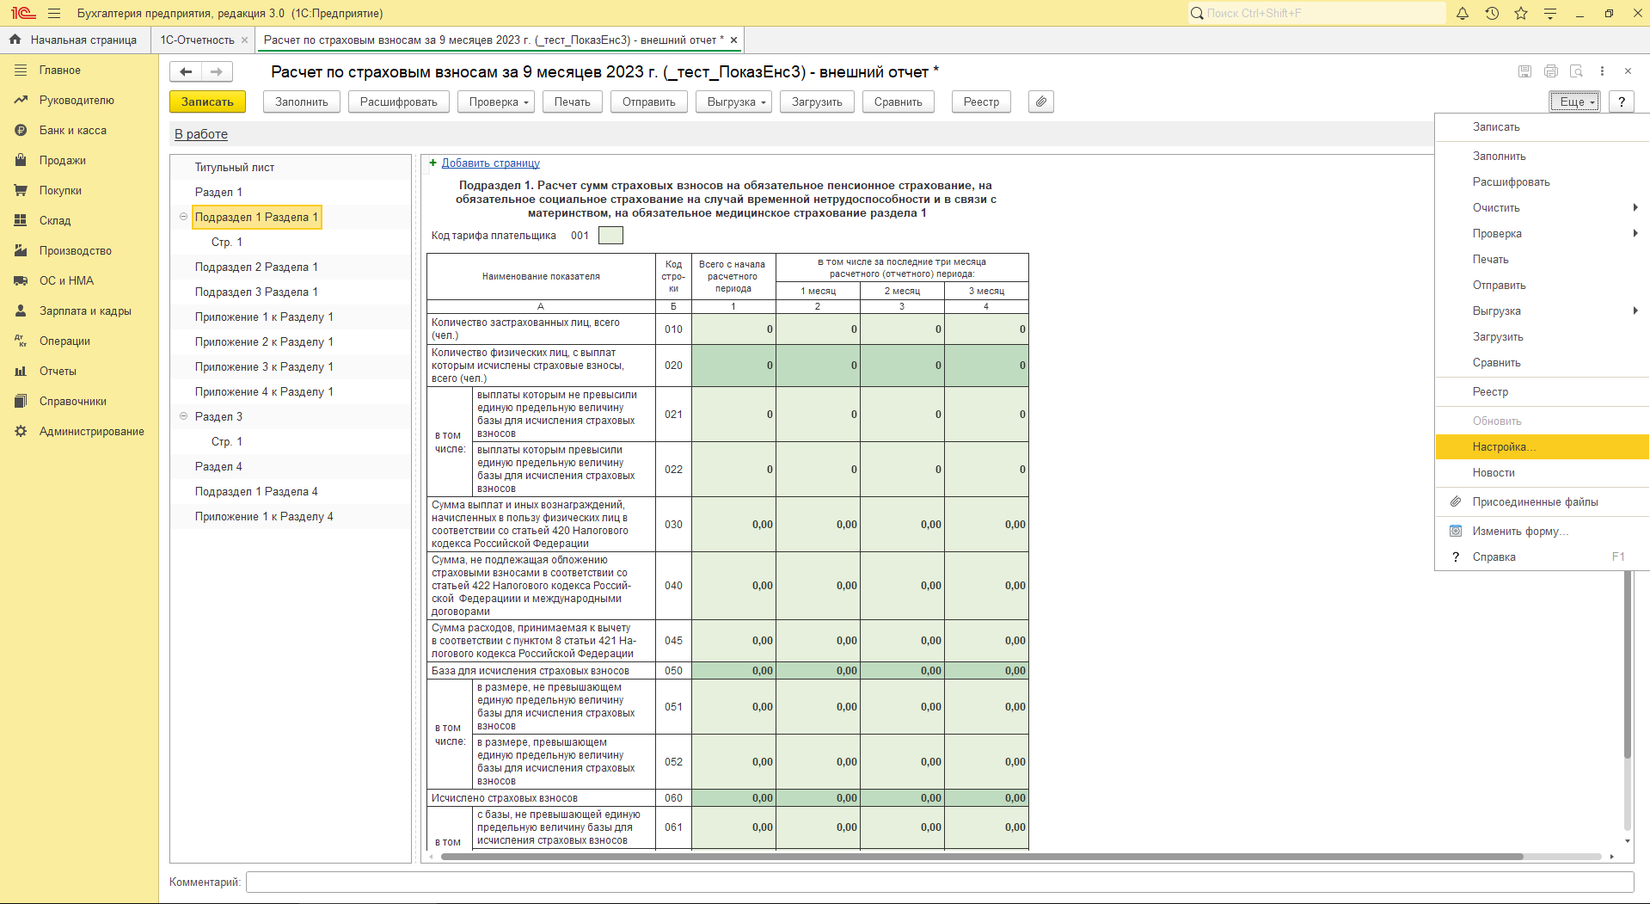
Task: Open Справка from the menu
Action: pos(1543,557)
